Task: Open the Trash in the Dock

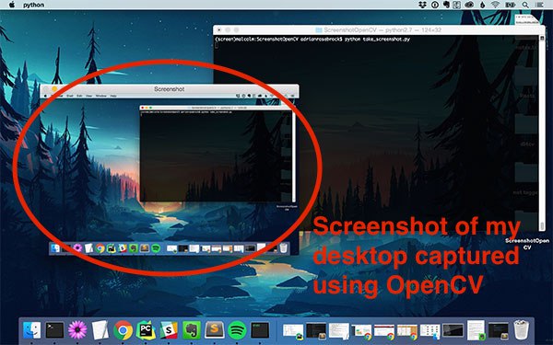Action: (522, 330)
